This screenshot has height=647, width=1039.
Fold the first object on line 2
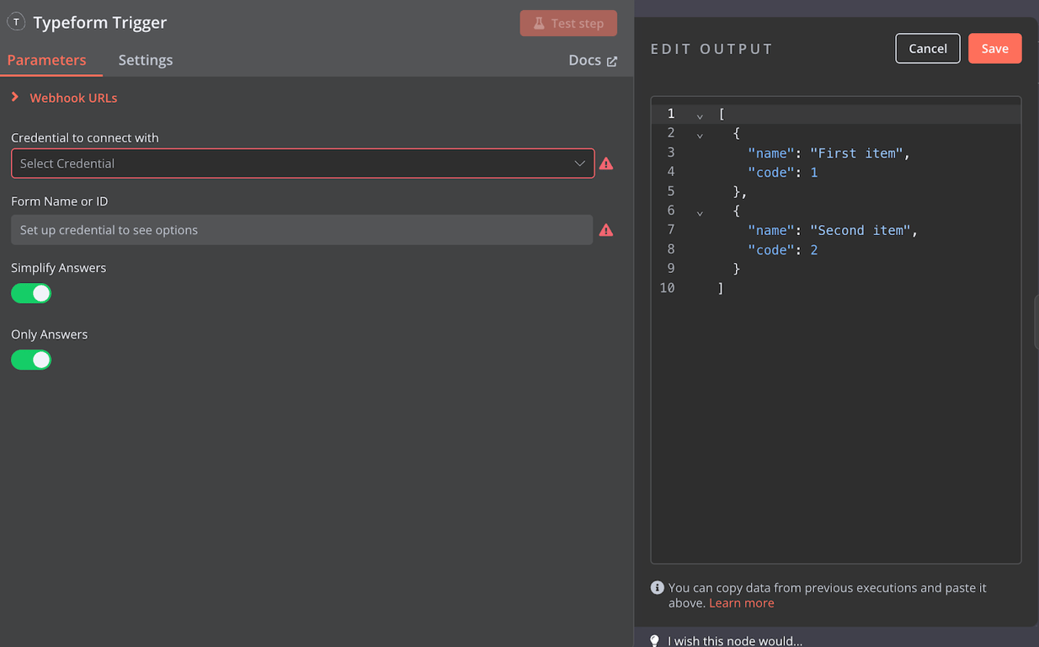(700, 135)
